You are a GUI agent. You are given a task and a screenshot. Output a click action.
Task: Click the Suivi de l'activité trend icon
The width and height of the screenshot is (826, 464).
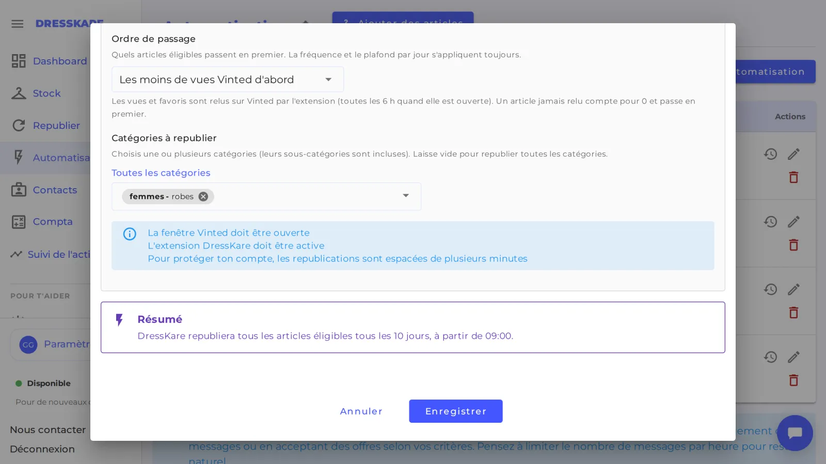16,254
